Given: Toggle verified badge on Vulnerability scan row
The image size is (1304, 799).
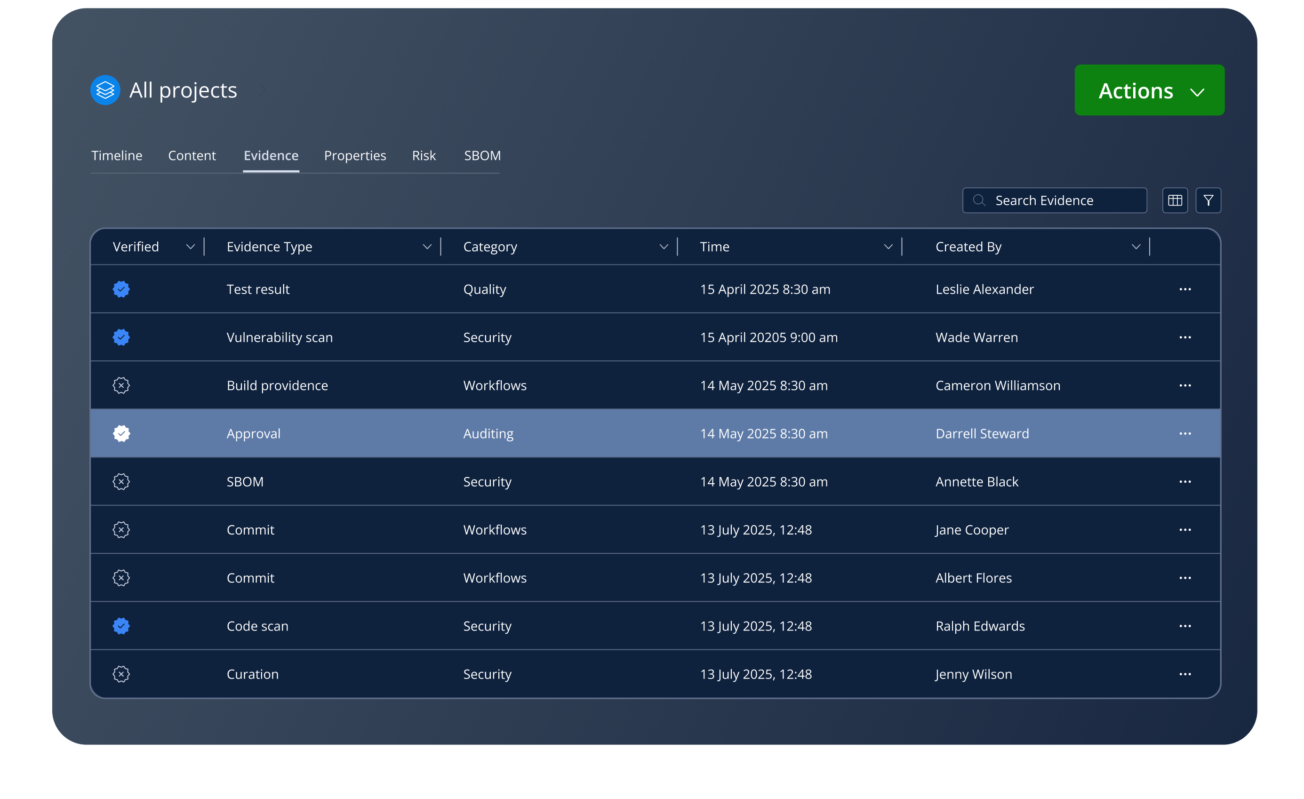Looking at the screenshot, I should click(x=121, y=337).
